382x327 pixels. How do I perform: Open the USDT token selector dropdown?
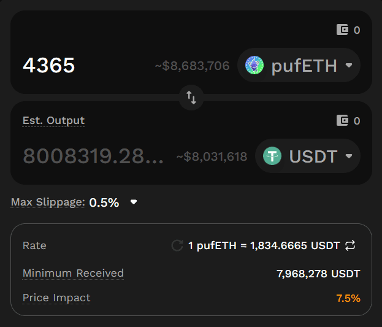[x=349, y=156]
